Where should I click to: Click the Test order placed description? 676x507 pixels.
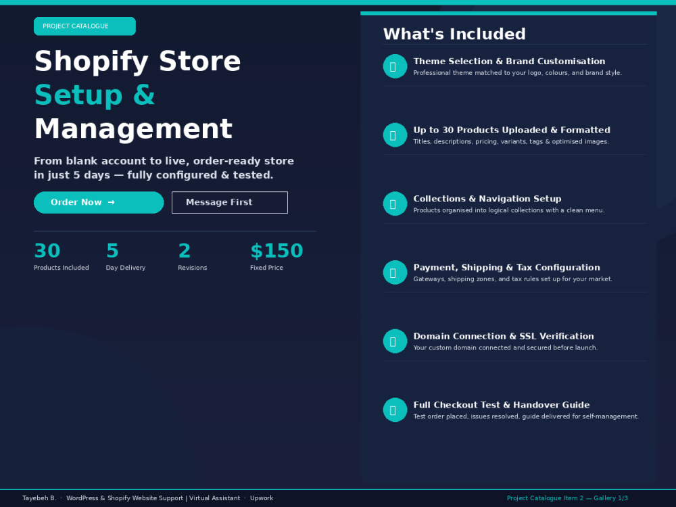526,416
